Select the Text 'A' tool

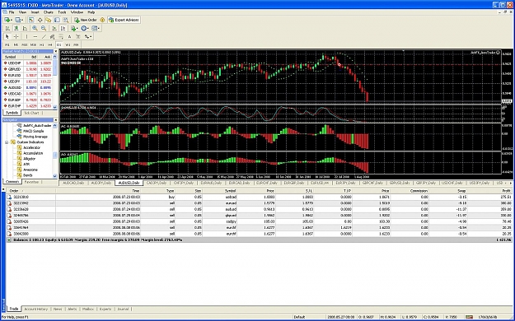(69, 37)
